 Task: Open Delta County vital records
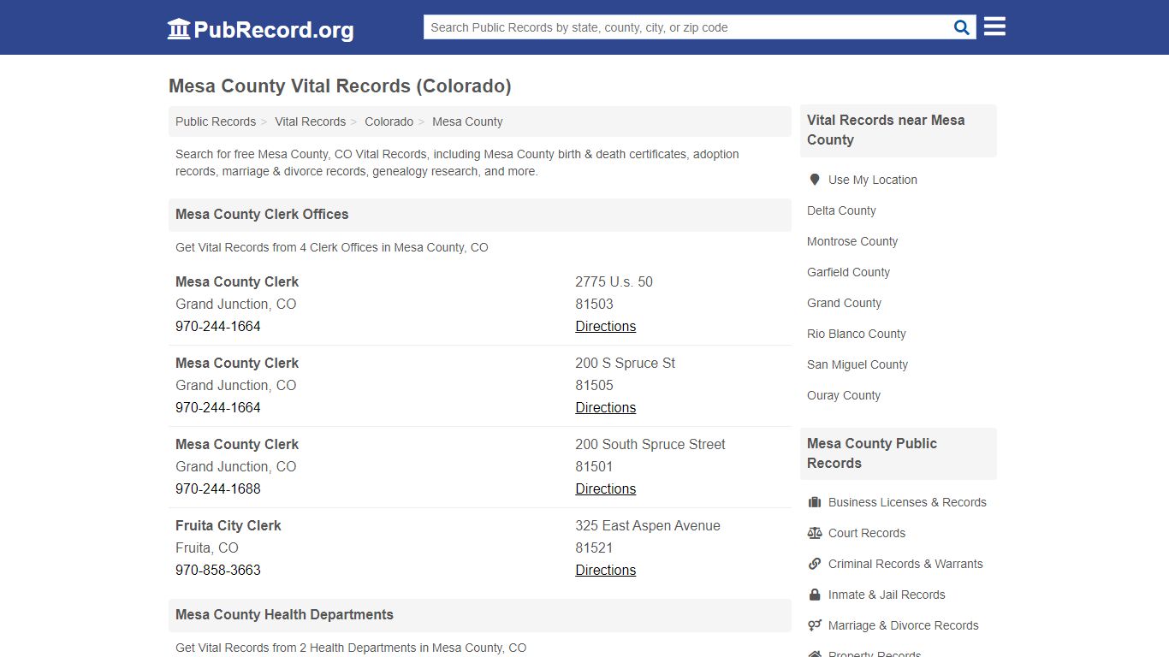841,210
